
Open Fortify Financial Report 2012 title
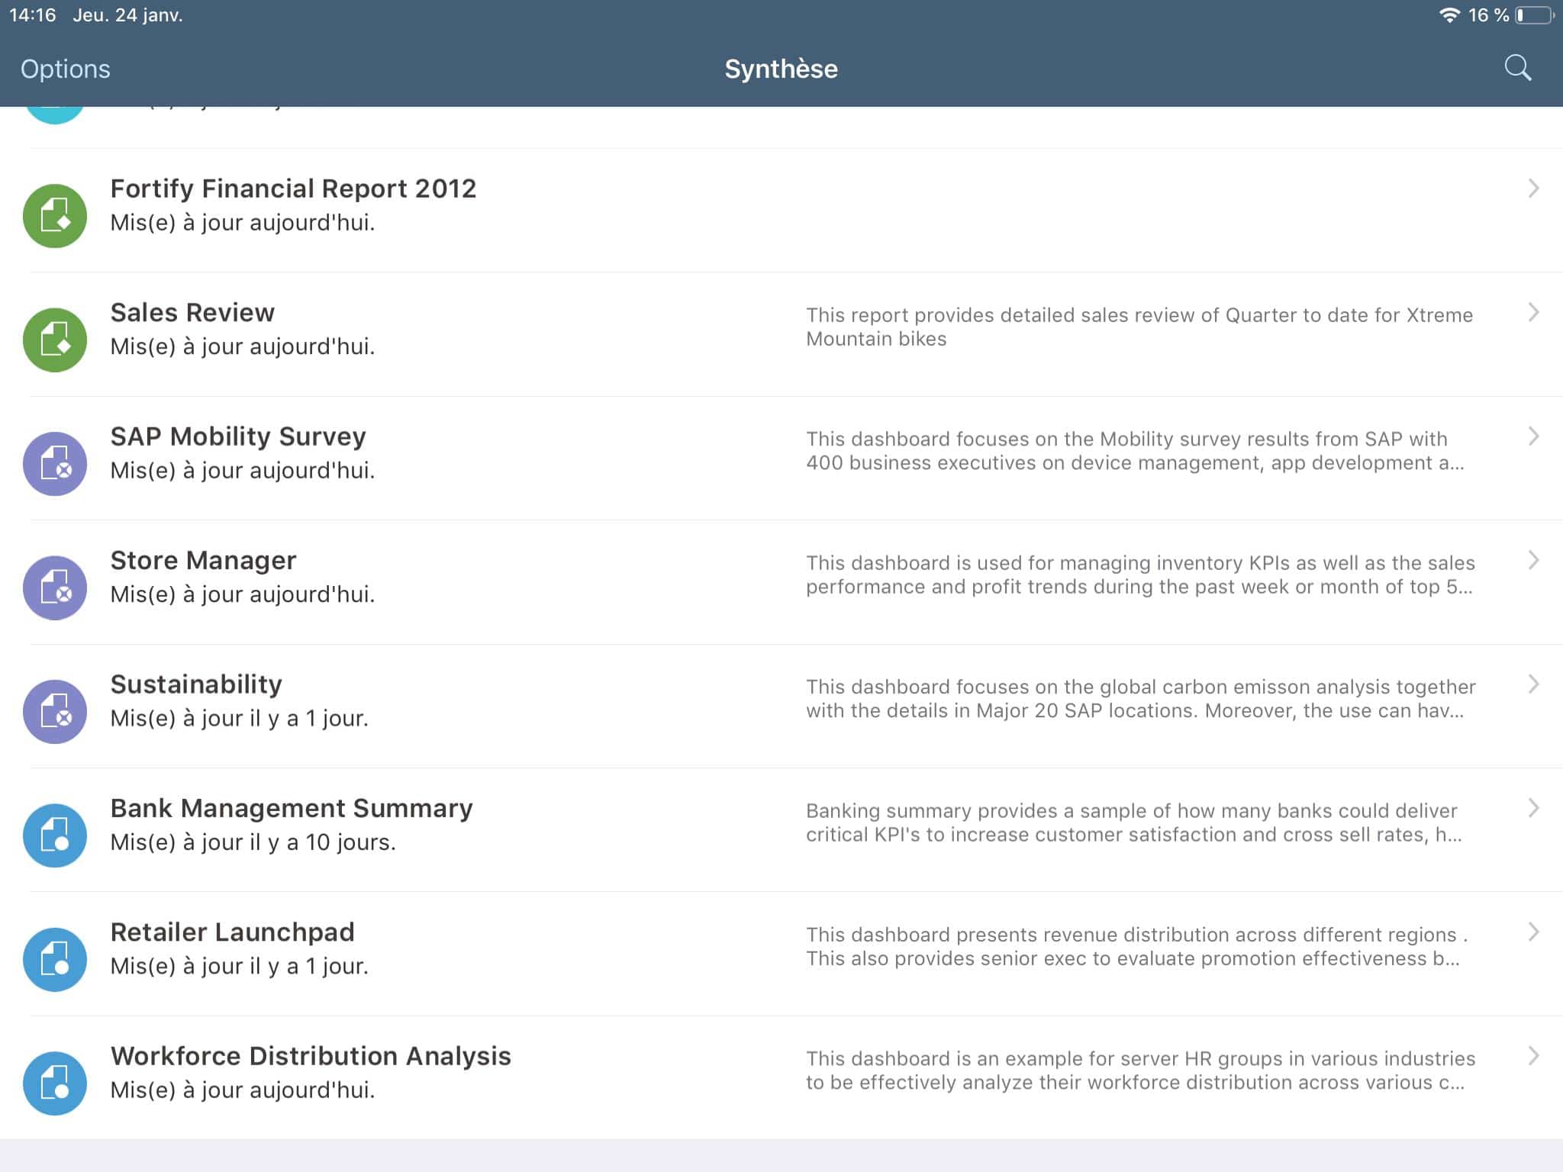pos(293,188)
